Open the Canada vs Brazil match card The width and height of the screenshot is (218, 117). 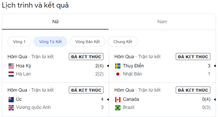click(x=162, y=100)
